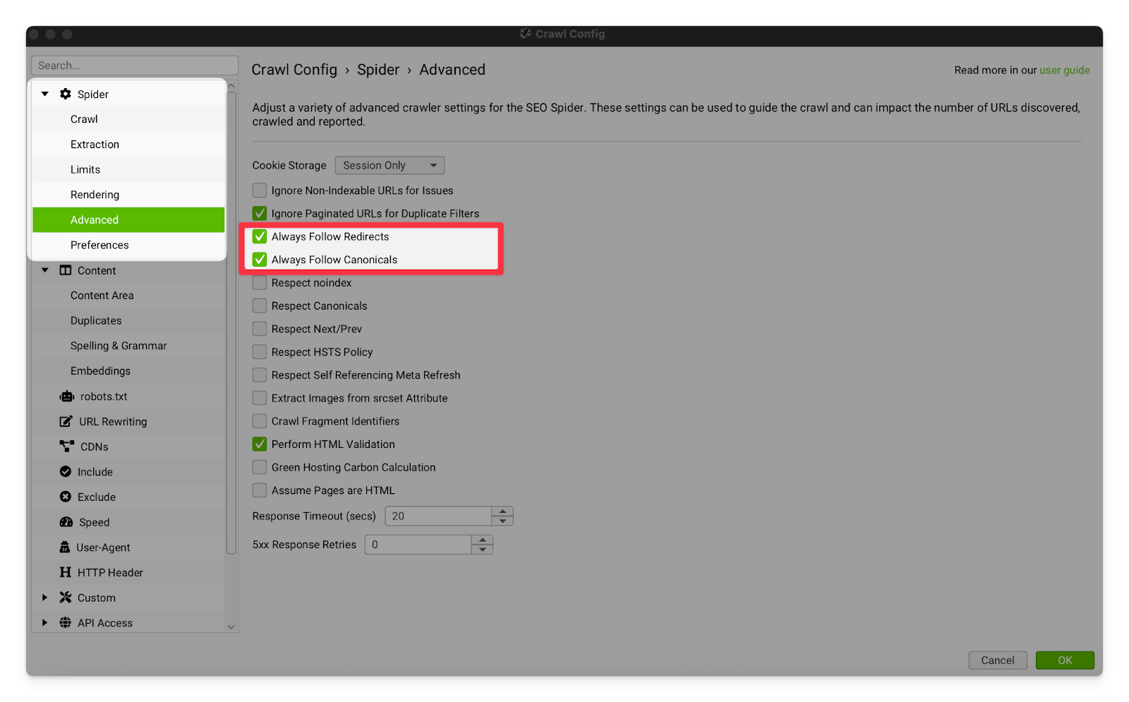Click the HTTP Header H icon
Screen dimensions: 1129x702
click(66, 572)
